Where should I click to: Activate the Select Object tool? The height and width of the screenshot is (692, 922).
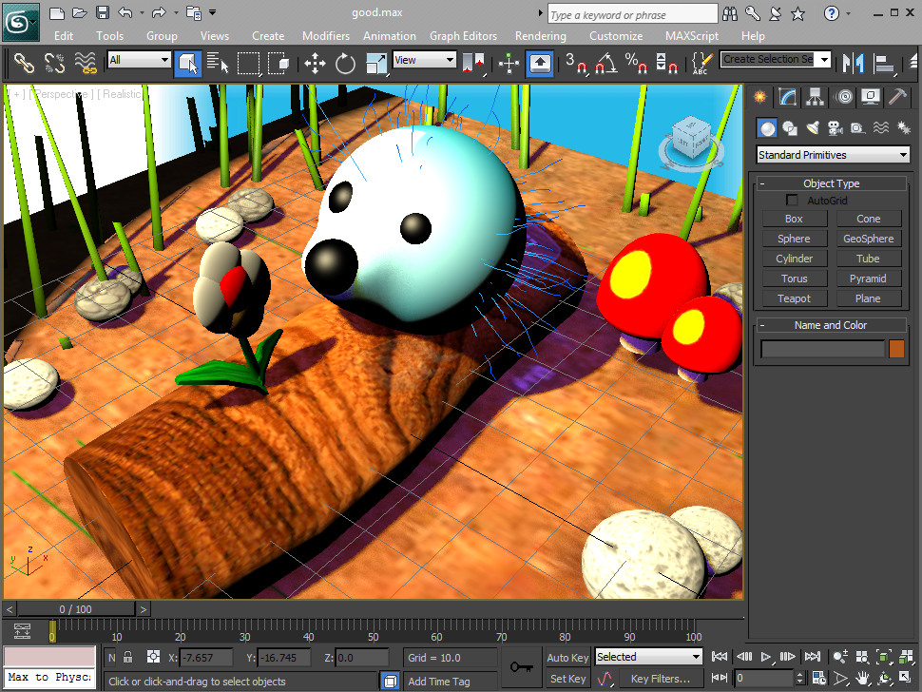(x=188, y=63)
